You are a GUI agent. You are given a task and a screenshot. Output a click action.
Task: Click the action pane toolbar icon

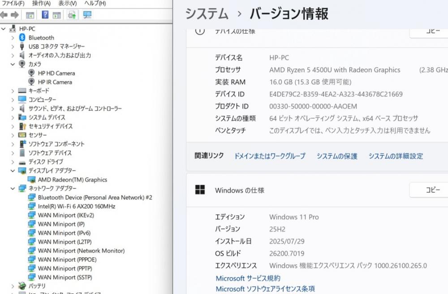57,15
